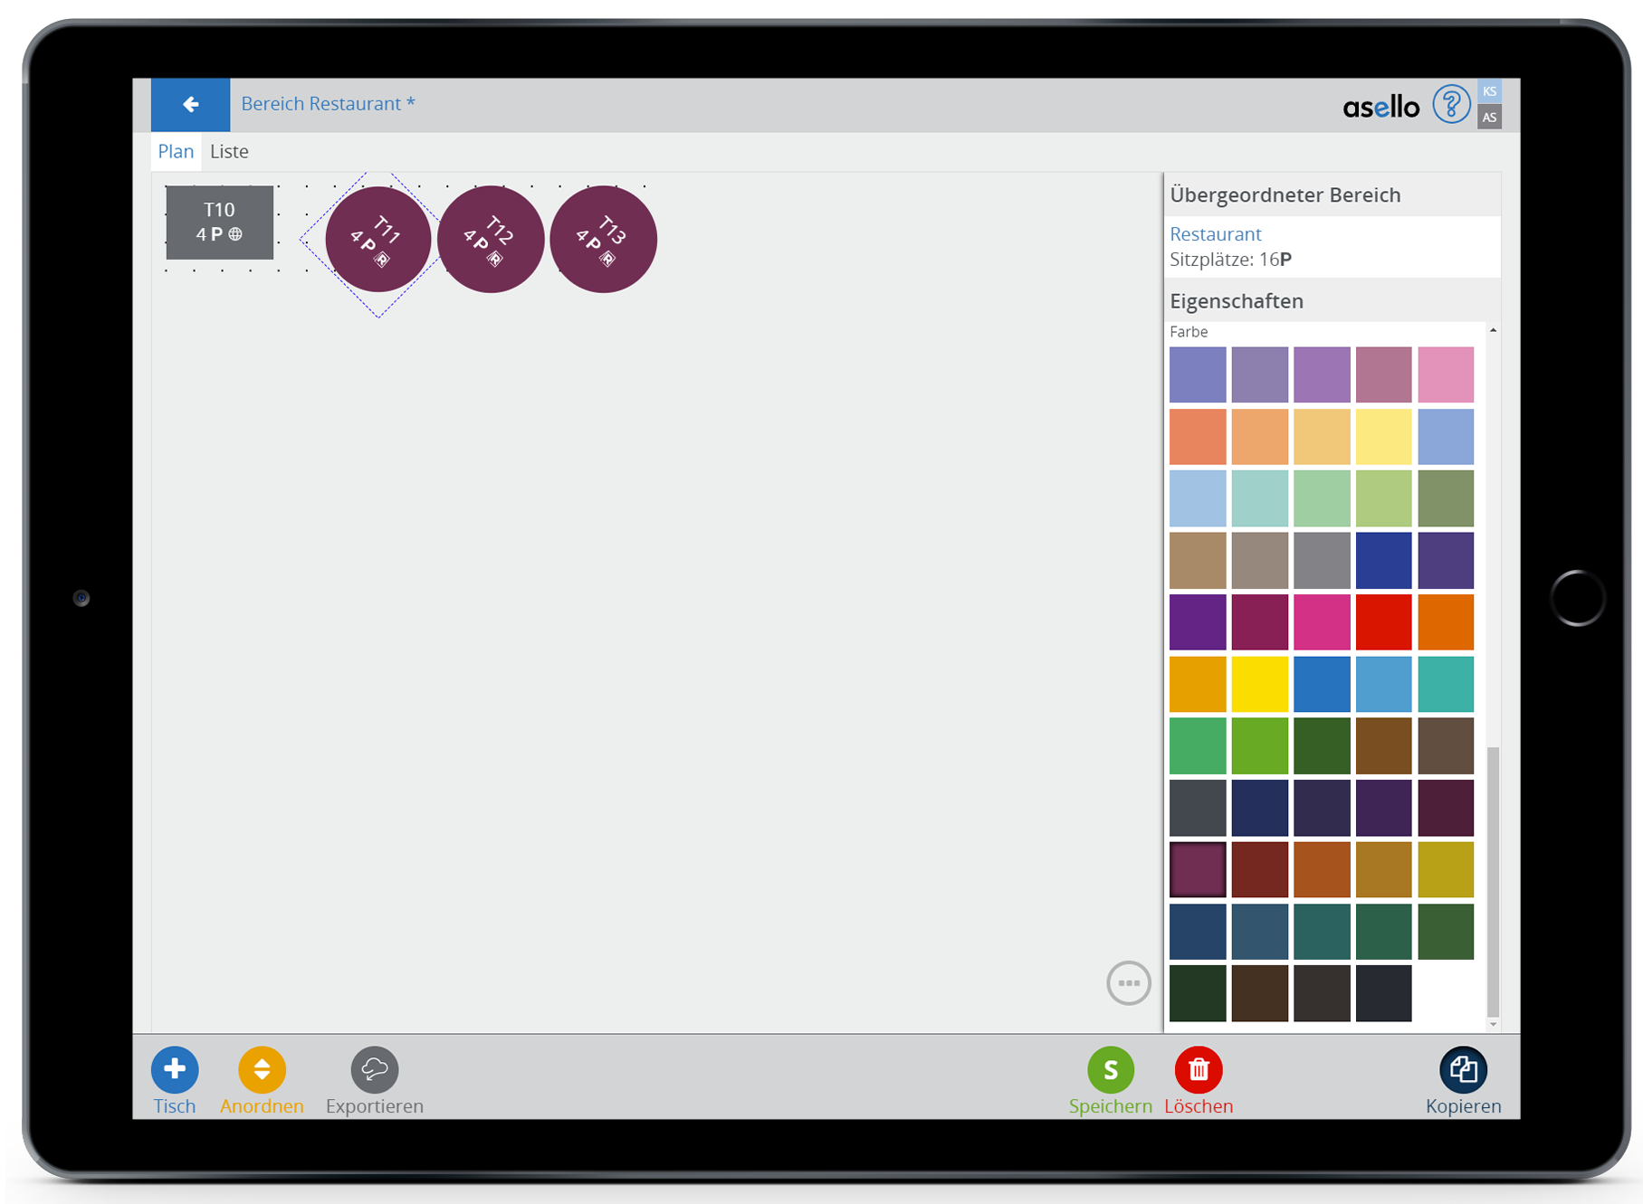
Task: Choose the bright yellow color swatch
Action: [x=1259, y=684]
